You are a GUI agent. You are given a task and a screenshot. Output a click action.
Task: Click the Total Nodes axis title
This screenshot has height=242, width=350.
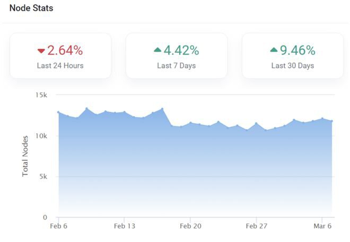[x=25, y=156]
